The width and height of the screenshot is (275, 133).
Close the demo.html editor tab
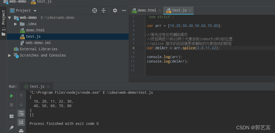160,10
